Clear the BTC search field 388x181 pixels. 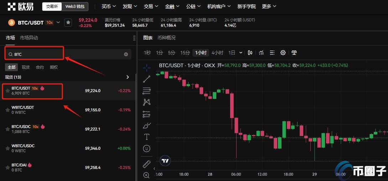[126, 54]
